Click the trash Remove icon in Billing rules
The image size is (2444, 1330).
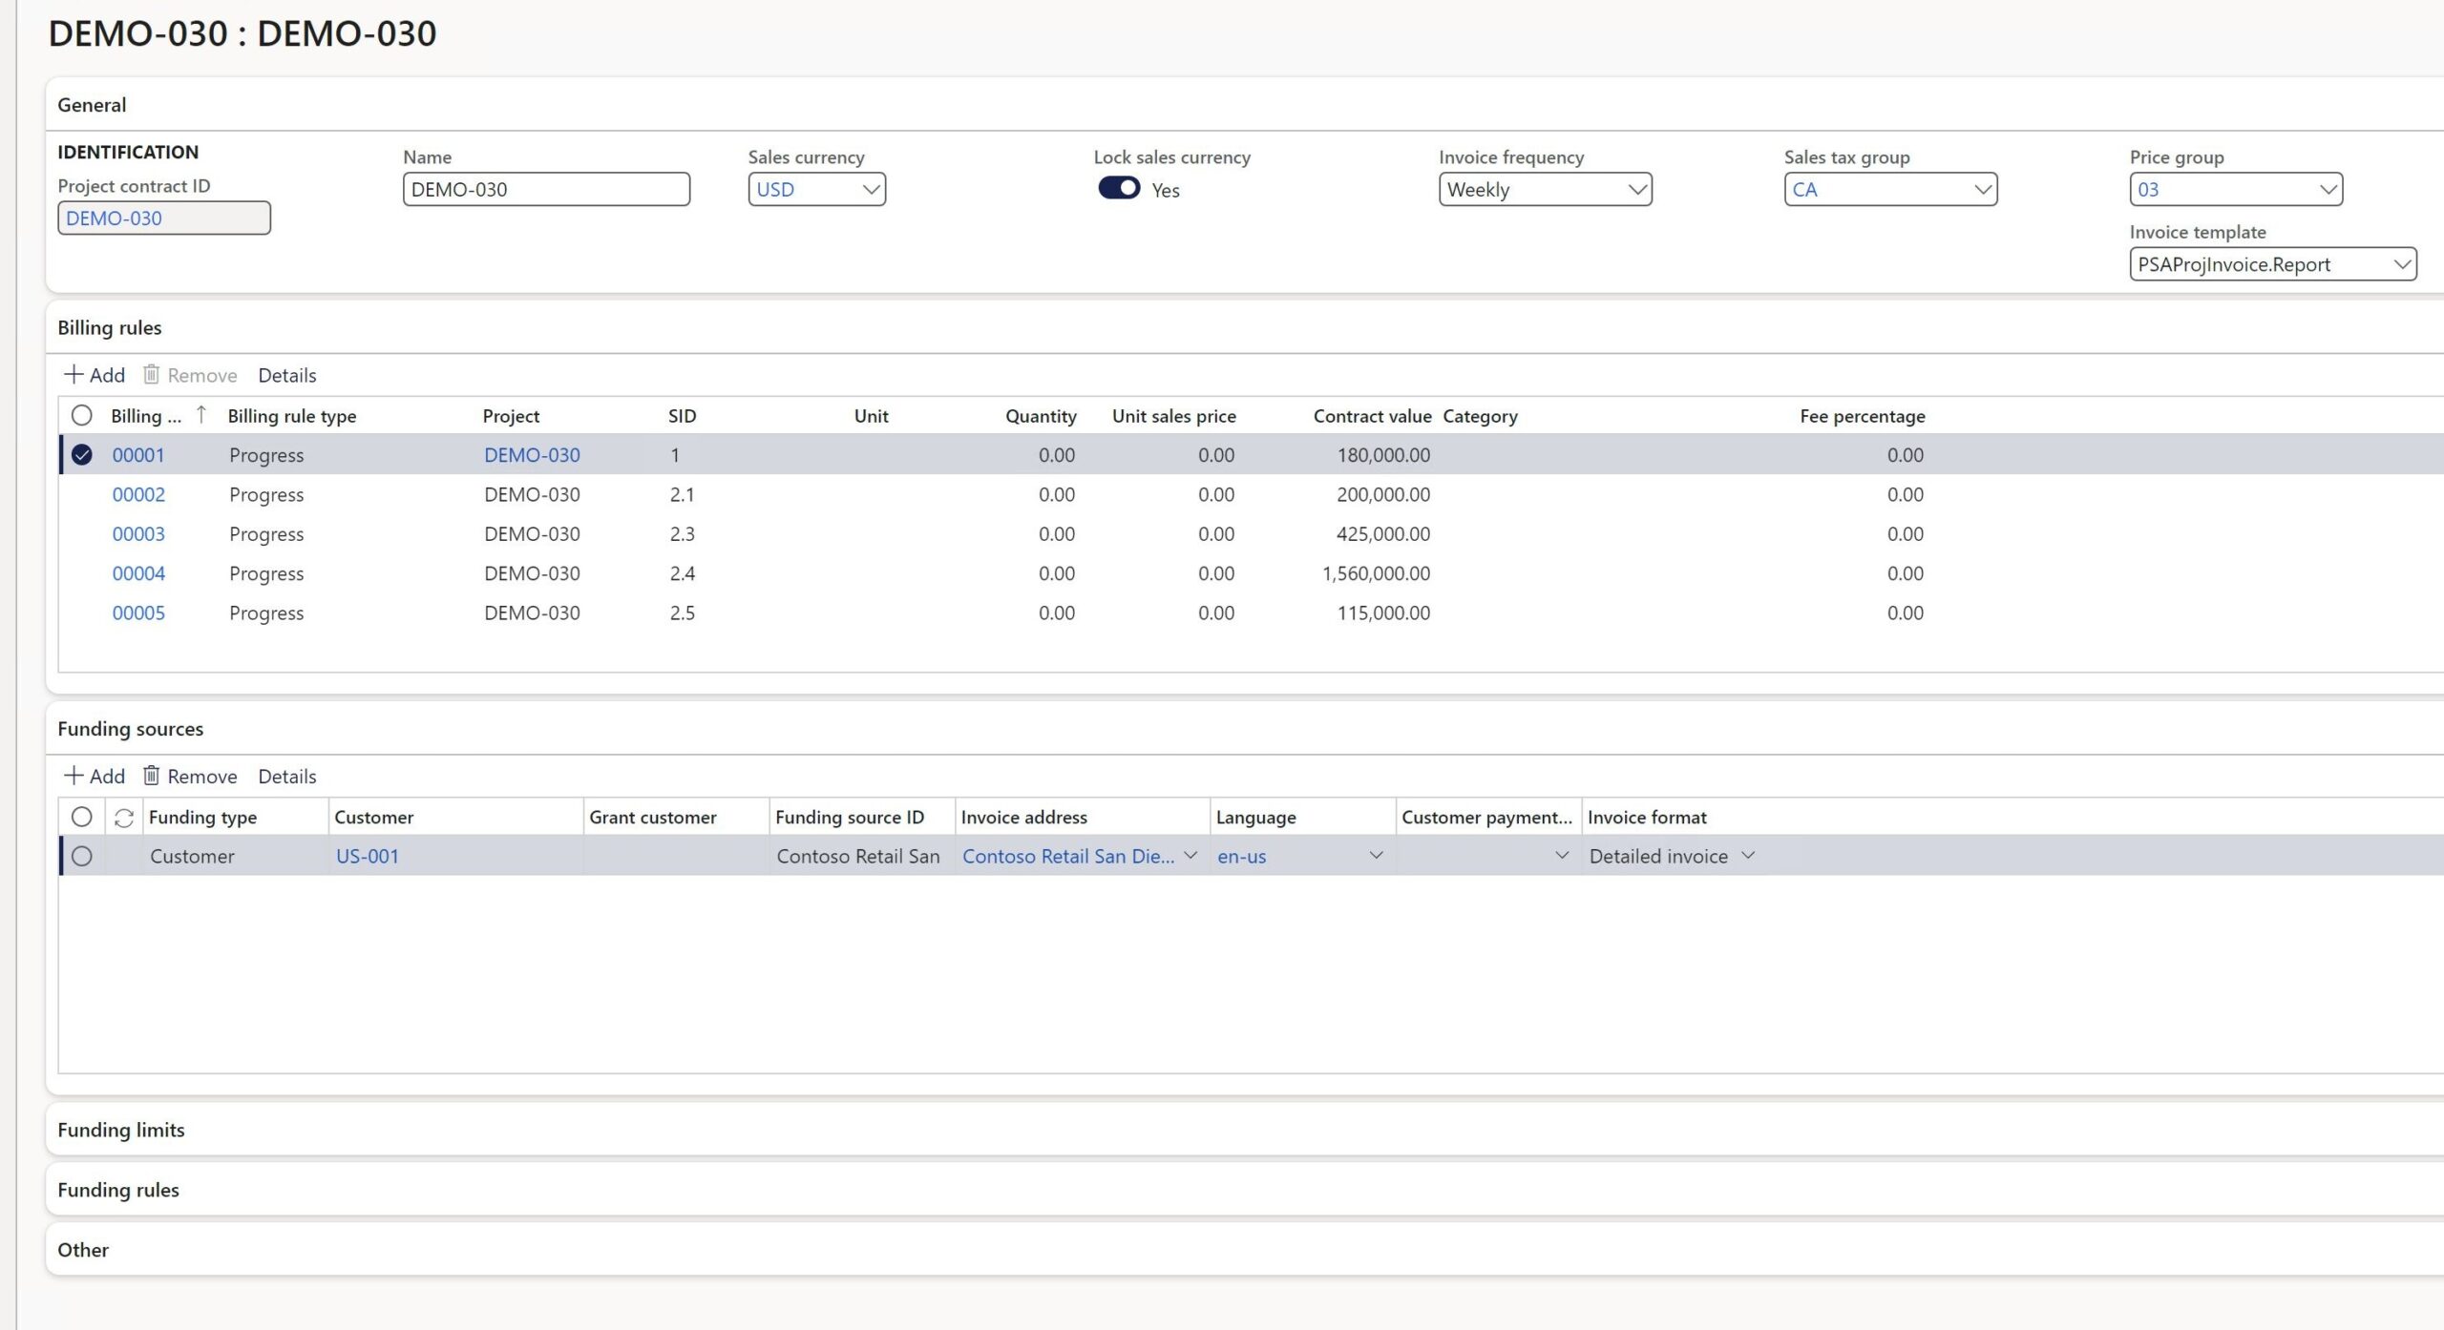pos(151,375)
